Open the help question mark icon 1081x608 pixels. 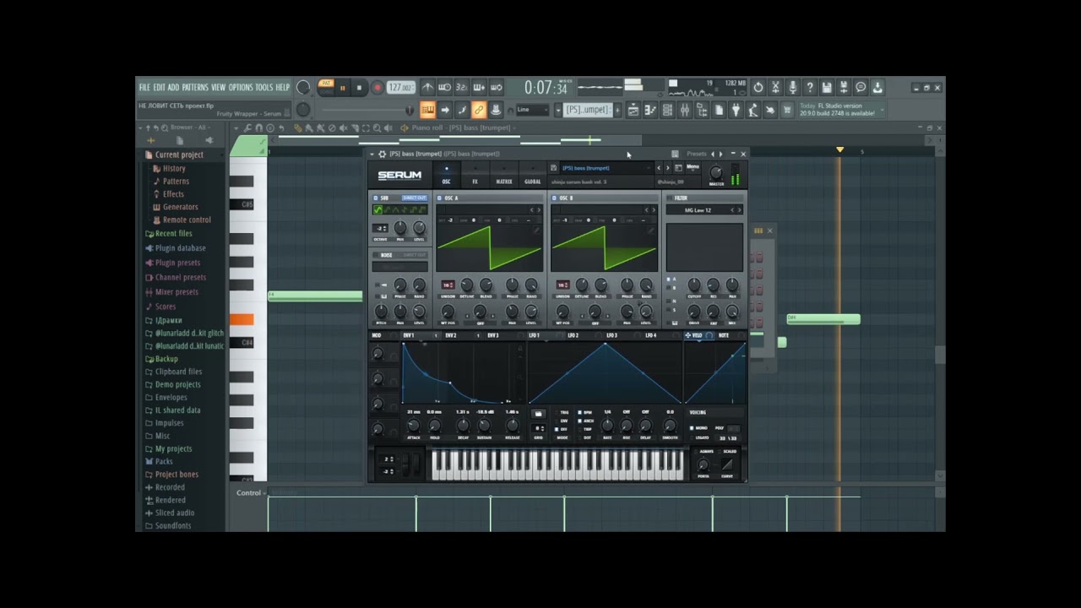click(810, 88)
